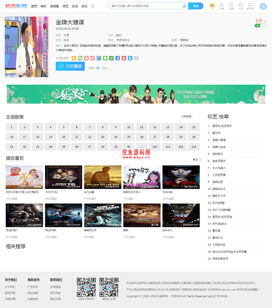Image resolution: width=272 pixels, height=308 pixels.
Task: Click the blue 立即播放 play button
Action: coord(70,66)
